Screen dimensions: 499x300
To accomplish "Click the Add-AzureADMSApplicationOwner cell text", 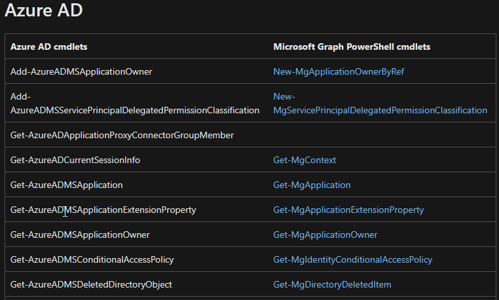I will [x=81, y=71].
